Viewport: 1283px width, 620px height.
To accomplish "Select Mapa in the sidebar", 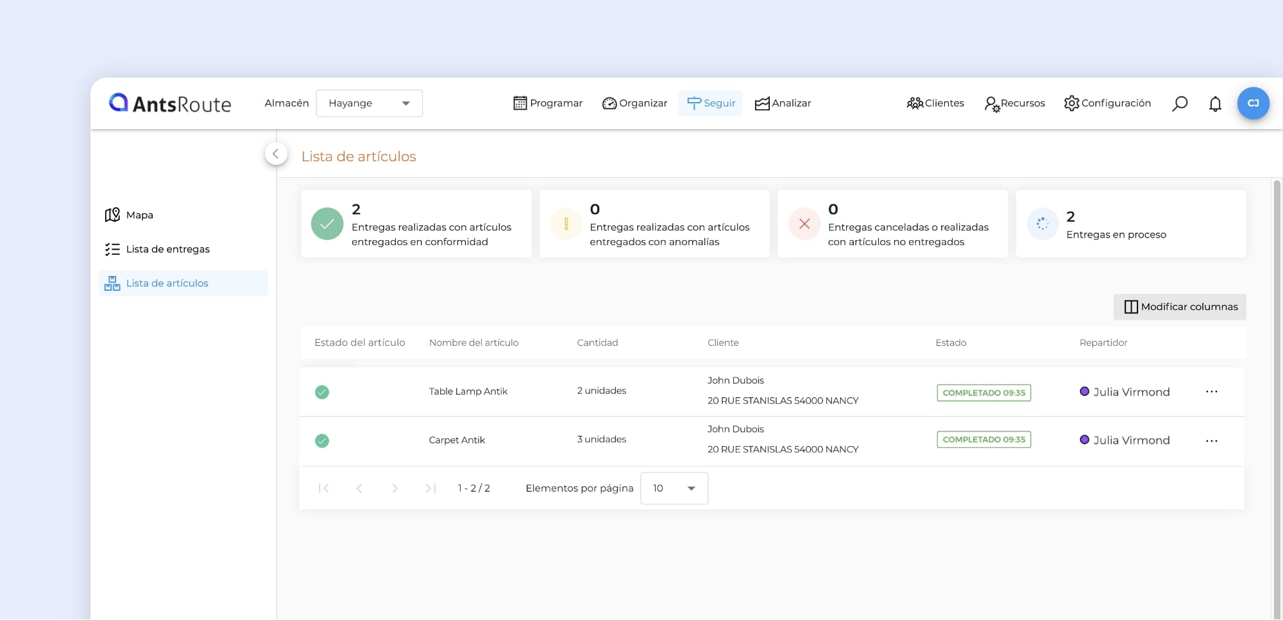I will click(x=139, y=215).
